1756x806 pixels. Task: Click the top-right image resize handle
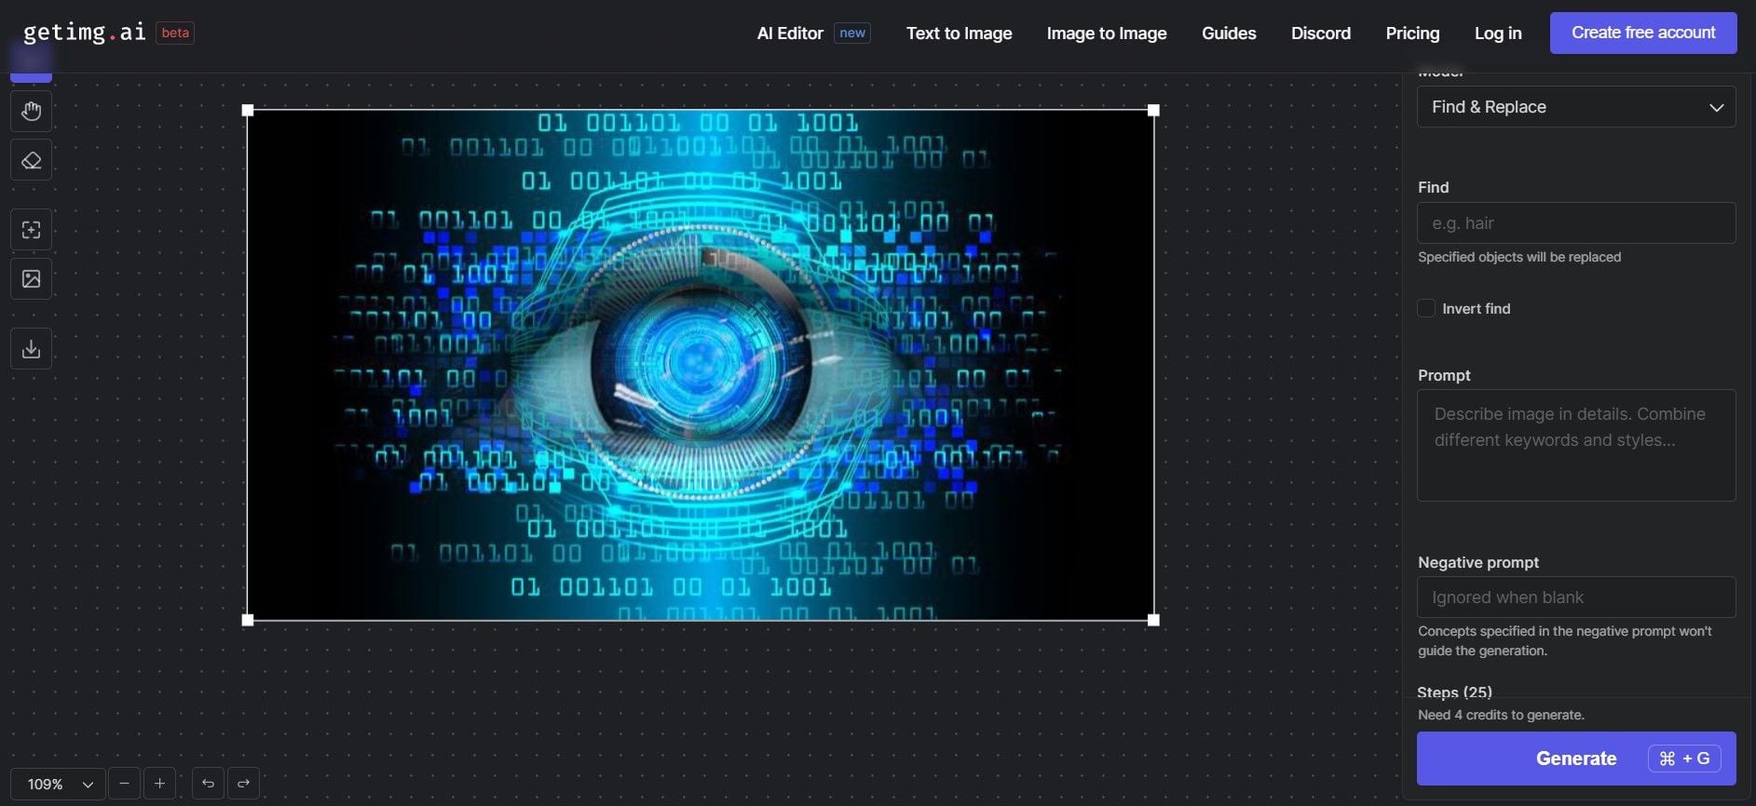click(1153, 110)
